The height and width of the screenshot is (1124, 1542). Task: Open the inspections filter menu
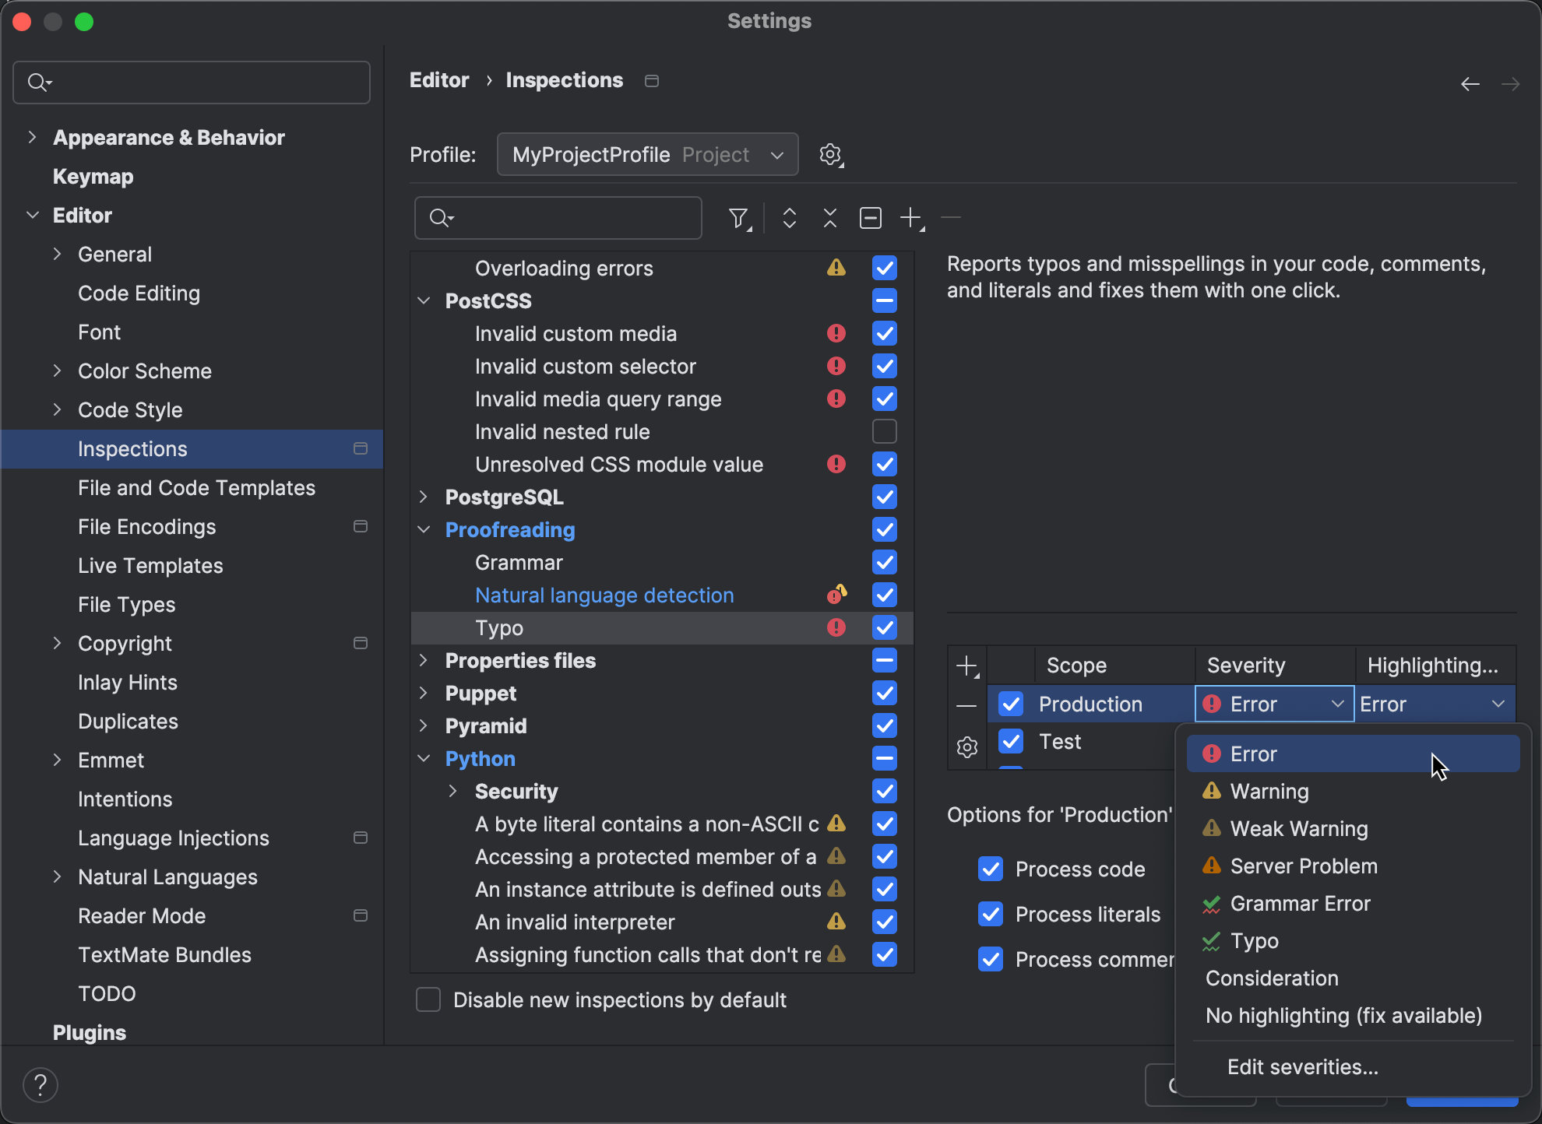click(738, 218)
